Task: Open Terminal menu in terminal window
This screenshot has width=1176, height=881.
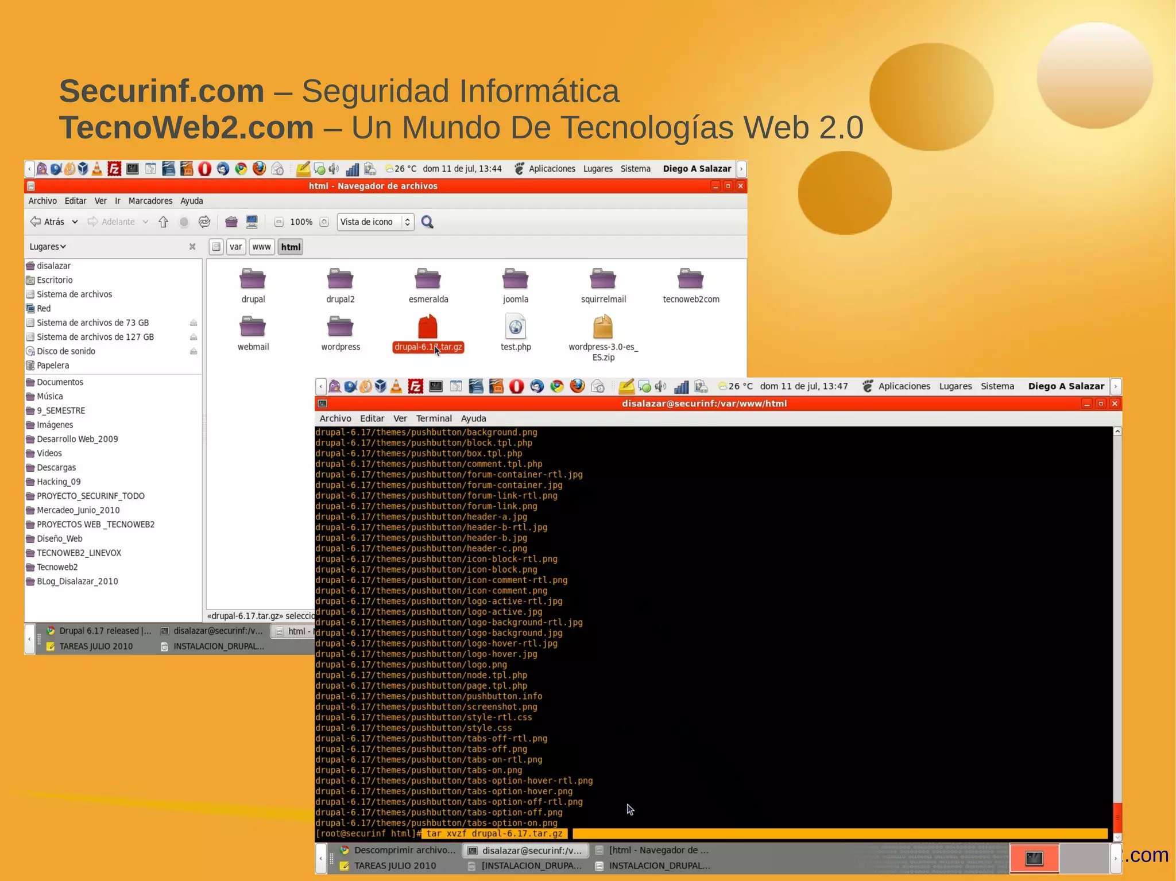Action: tap(434, 418)
